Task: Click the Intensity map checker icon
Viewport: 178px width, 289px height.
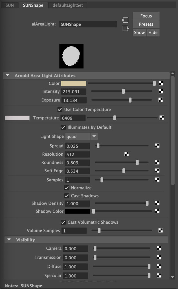Action: [x=161, y=91]
